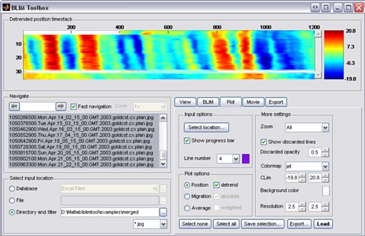Increase first Resolution value with stepper

pyautogui.click(x=302, y=204)
